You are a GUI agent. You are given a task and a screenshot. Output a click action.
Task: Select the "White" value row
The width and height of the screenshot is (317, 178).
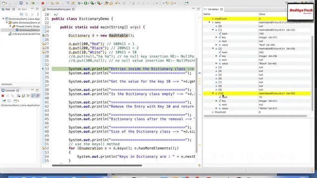click(257, 108)
